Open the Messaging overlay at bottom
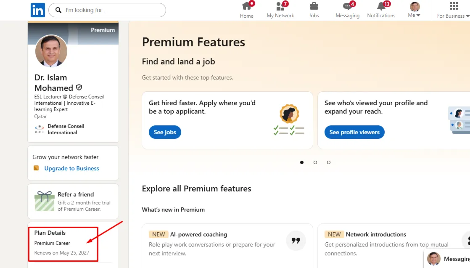This screenshot has height=268, width=470. click(447, 259)
